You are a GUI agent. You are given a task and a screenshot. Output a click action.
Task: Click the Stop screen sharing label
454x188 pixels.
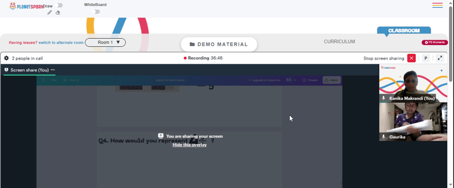[384, 58]
